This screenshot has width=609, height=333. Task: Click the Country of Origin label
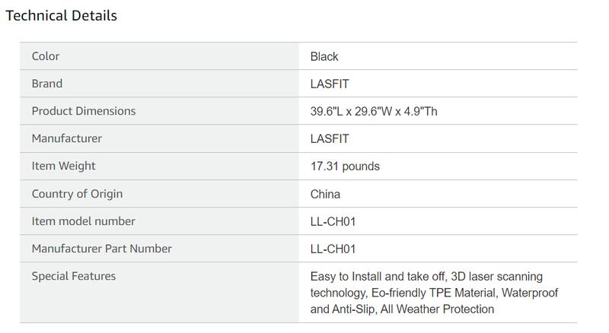click(77, 194)
